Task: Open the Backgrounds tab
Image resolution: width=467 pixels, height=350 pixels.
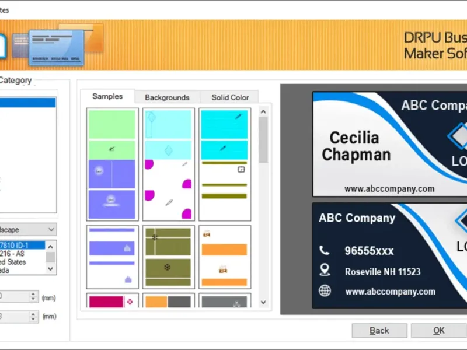Action: 167,97
